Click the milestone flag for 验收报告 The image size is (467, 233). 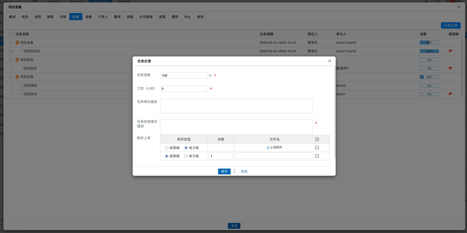tap(450, 68)
